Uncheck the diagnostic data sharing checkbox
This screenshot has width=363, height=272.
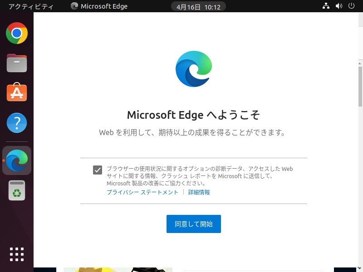[98, 170]
